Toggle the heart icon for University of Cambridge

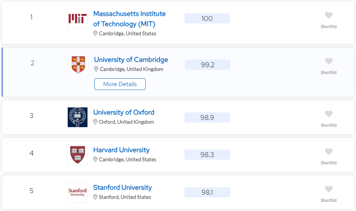(x=329, y=61)
